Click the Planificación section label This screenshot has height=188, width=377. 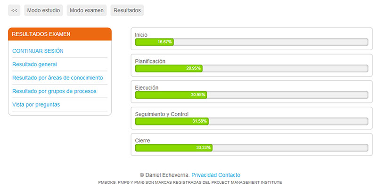coord(150,62)
